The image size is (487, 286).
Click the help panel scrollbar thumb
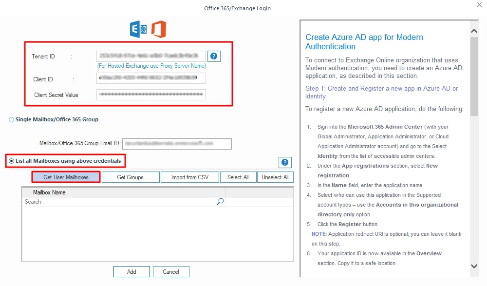[x=474, y=76]
